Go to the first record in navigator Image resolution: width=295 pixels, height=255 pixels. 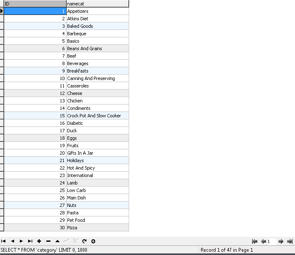click(x=3, y=241)
